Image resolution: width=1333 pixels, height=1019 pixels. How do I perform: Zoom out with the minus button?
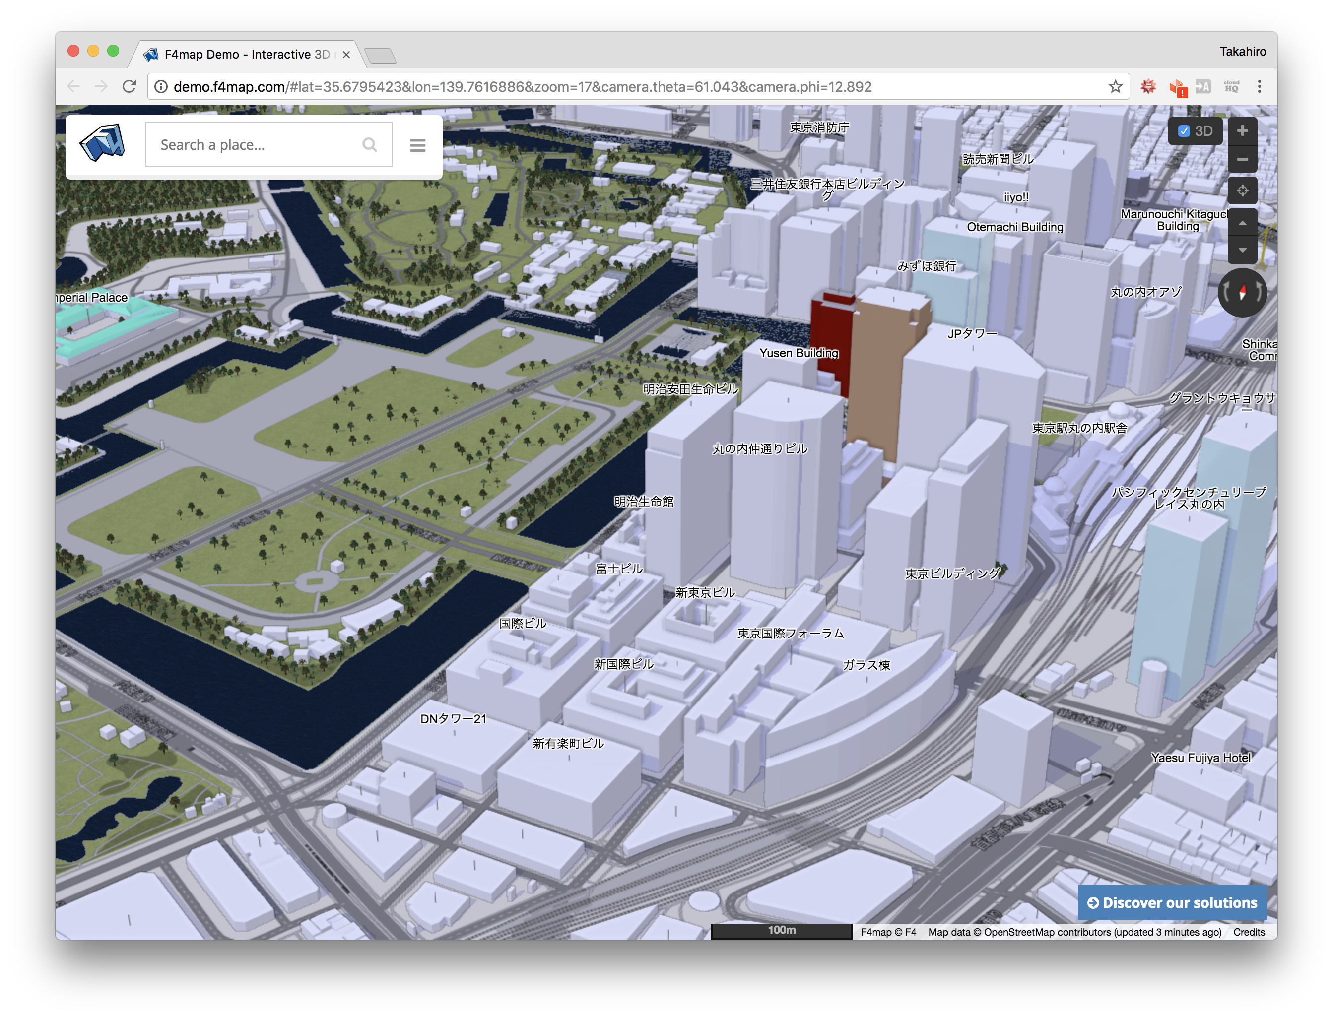click(x=1242, y=160)
